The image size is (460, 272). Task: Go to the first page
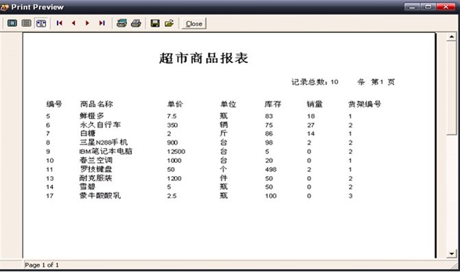point(59,23)
